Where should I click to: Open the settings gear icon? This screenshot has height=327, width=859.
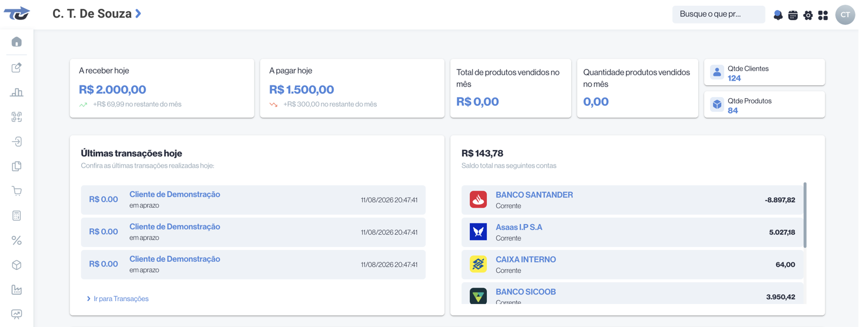(x=808, y=15)
